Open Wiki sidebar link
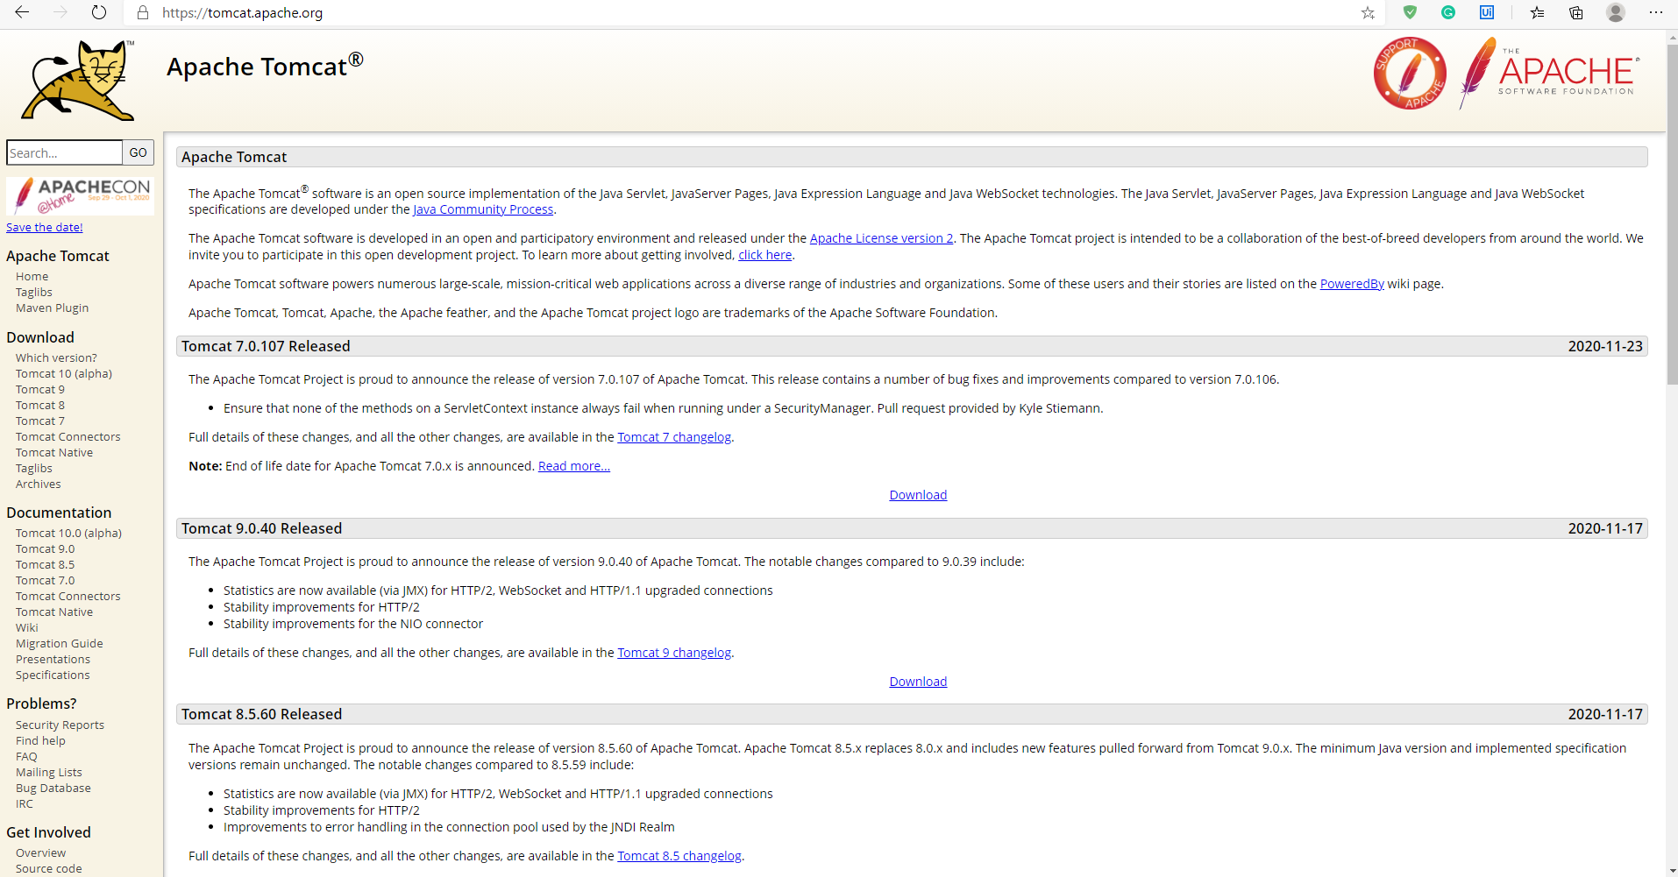 click(x=27, y=627)
